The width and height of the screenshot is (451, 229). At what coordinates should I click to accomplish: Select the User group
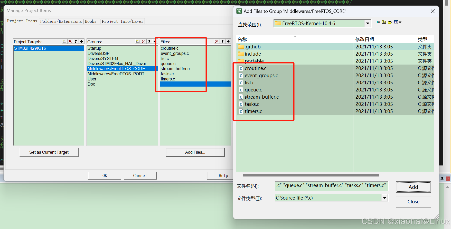[x=92, y=79]
